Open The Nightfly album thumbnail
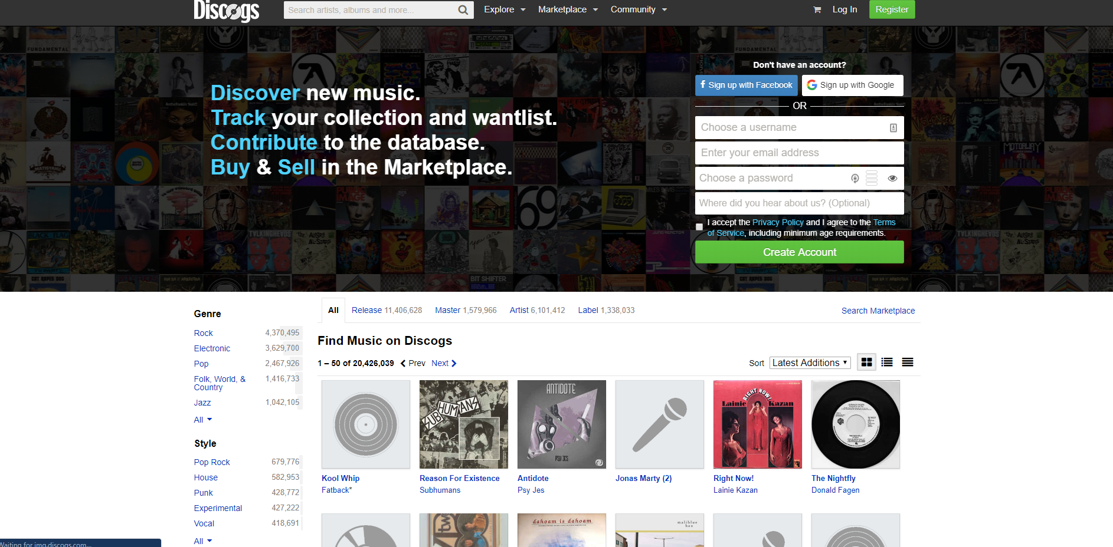 tap(855, 424)
